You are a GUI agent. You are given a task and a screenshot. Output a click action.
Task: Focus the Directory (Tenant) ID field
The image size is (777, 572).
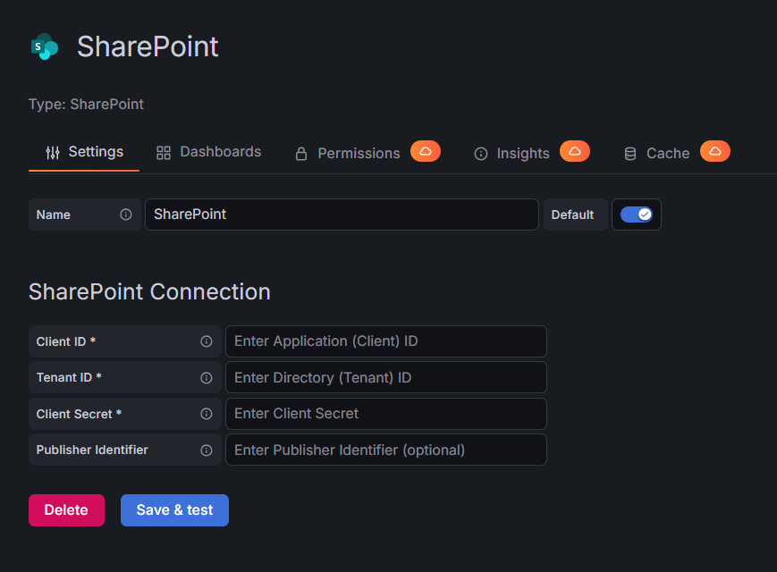pos(386,377)
